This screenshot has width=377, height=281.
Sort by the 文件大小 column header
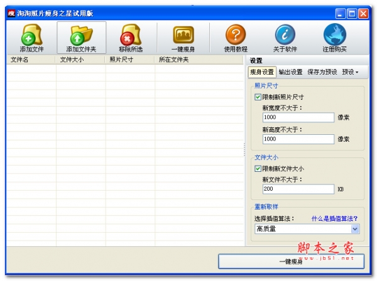pos(80,60)
